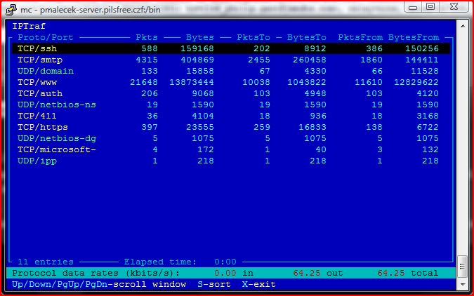Select the TCP/microsoft- row
The height and width of the screenshot is (296, 474).
[231, 149]
